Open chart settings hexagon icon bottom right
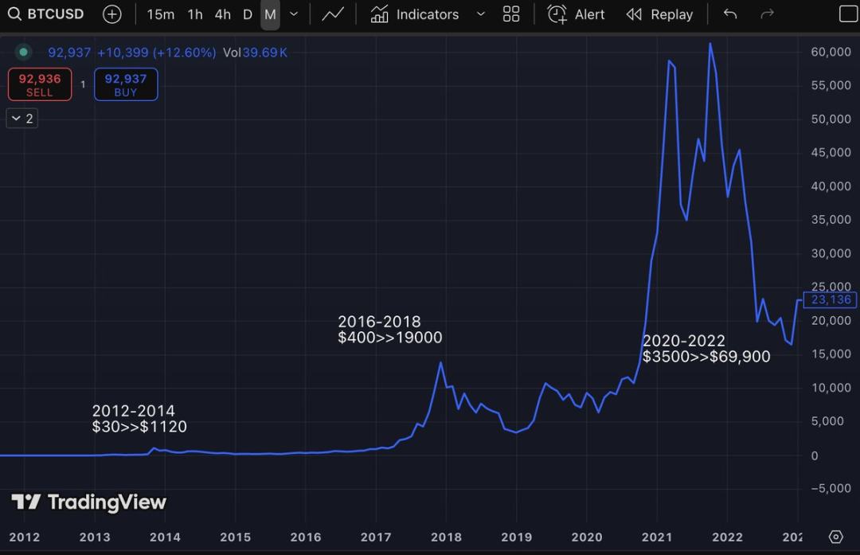This screenshot has height=555, width=860. pos(835,537)
